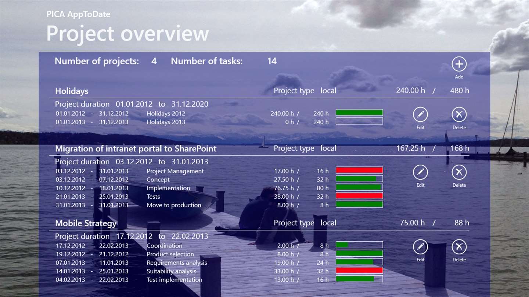Viewport: 529px width, 297px height.
Task: Click Mobile Strategy duration start date 17.12.2012
Action: point(134,236)
